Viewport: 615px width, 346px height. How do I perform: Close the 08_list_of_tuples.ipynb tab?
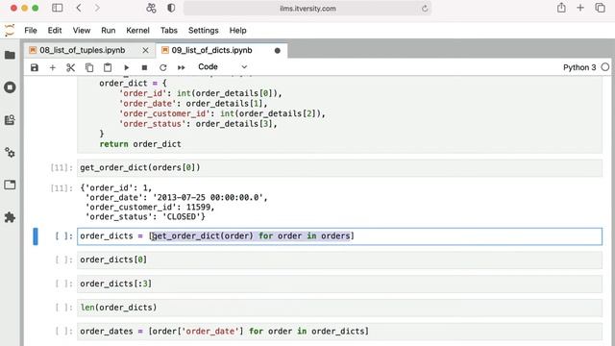[x=145, y=50]
